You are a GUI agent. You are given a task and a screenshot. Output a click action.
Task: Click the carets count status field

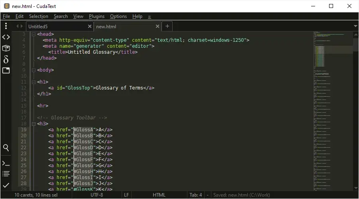[x=36, y=195]
